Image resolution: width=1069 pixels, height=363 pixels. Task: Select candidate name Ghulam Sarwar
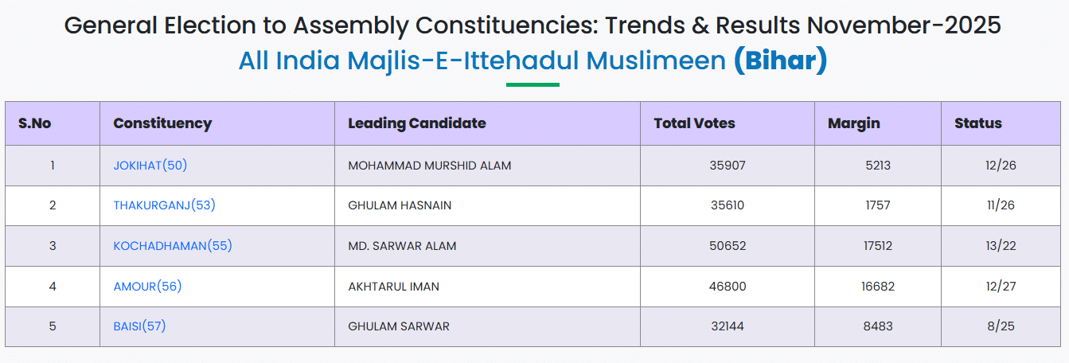[399, 326]
